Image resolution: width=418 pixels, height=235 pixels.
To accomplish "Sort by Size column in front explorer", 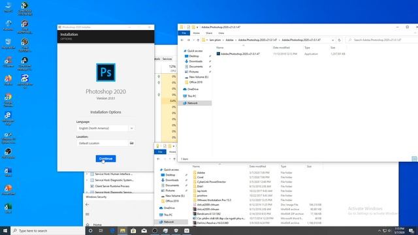I will pos(332,48).
